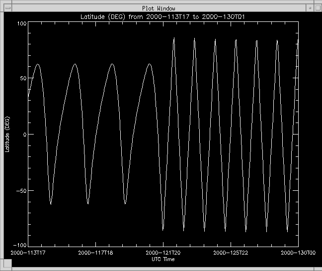Click the Plot Window title bar
This screenshot has width=322, height=271.
click(x=159, y=8)
